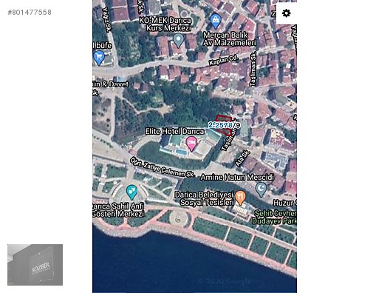Click the Darıca Belediyesi Sosyal Tesisleri label
Image resolution: width=390 pixels, height=293 pixels.
click(205, 198)
